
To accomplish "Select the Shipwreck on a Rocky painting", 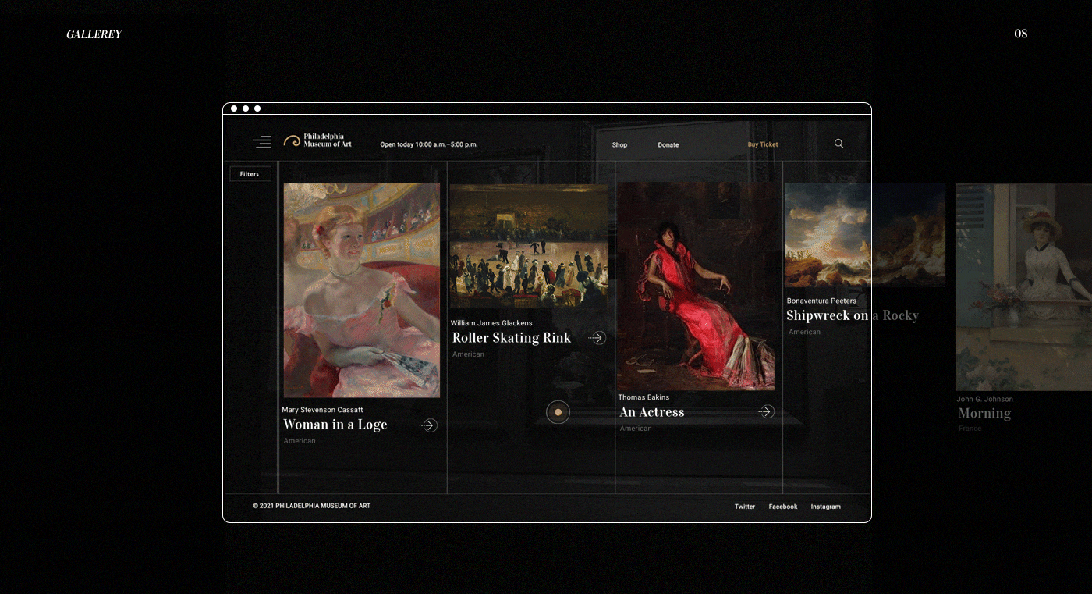I will tap(865, 235).
